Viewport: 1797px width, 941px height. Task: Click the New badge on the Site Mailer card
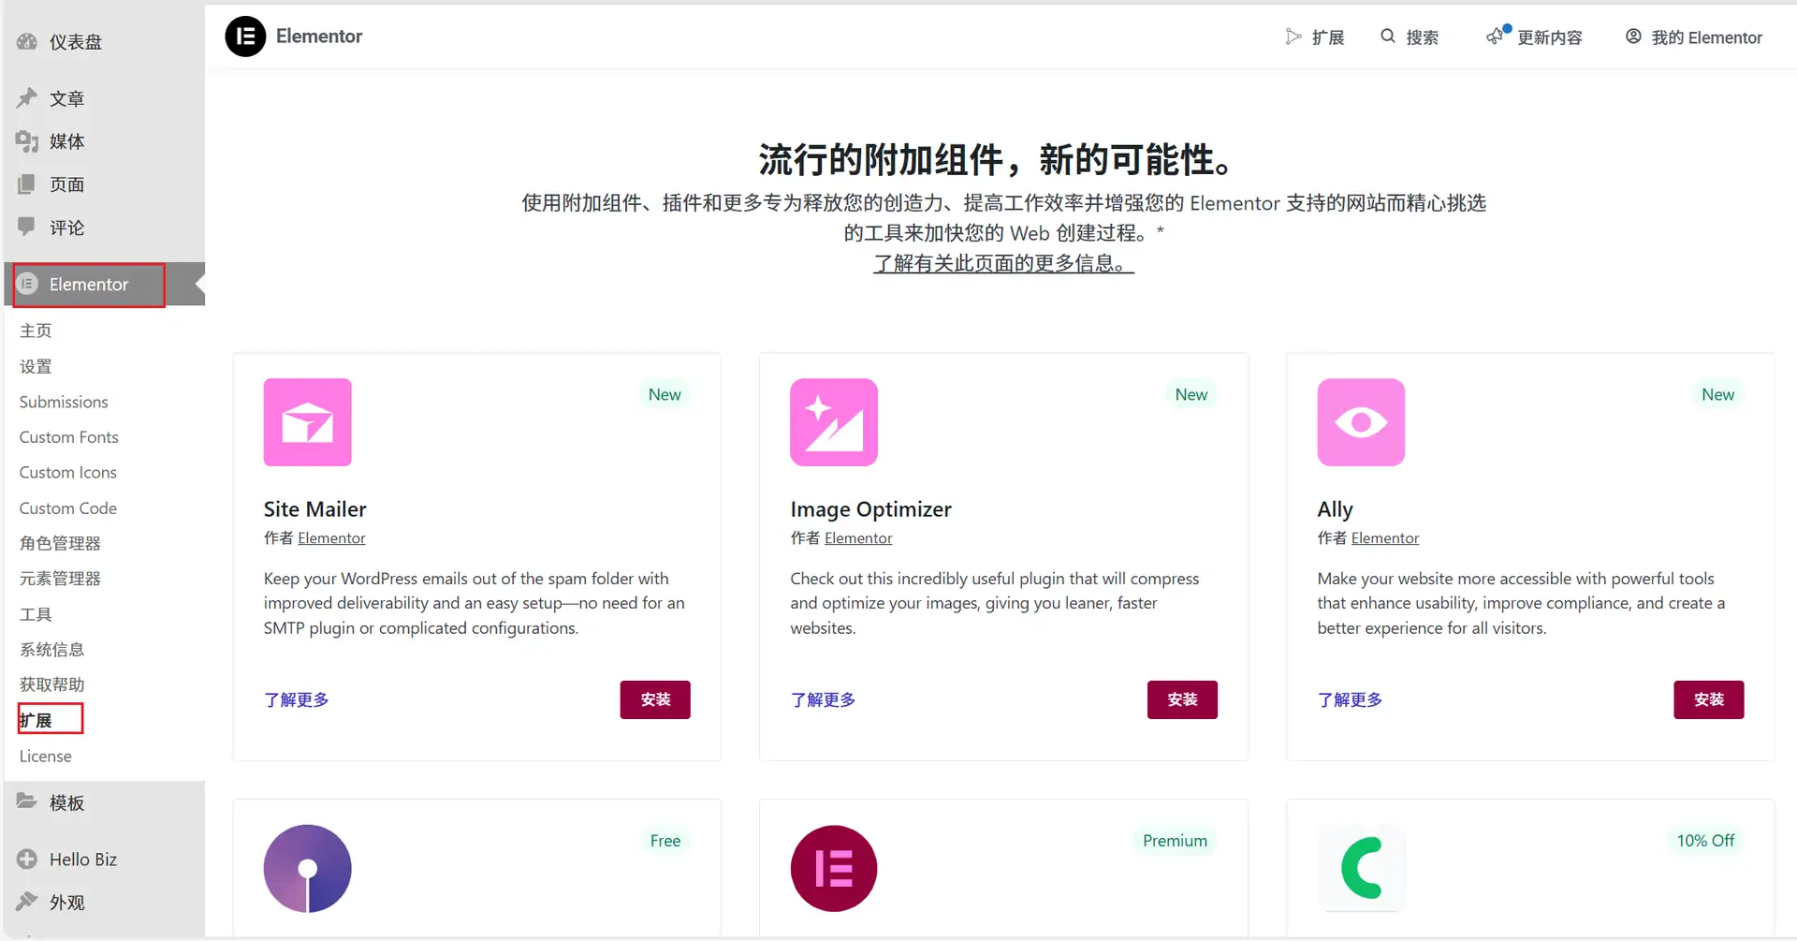[665, 395]
